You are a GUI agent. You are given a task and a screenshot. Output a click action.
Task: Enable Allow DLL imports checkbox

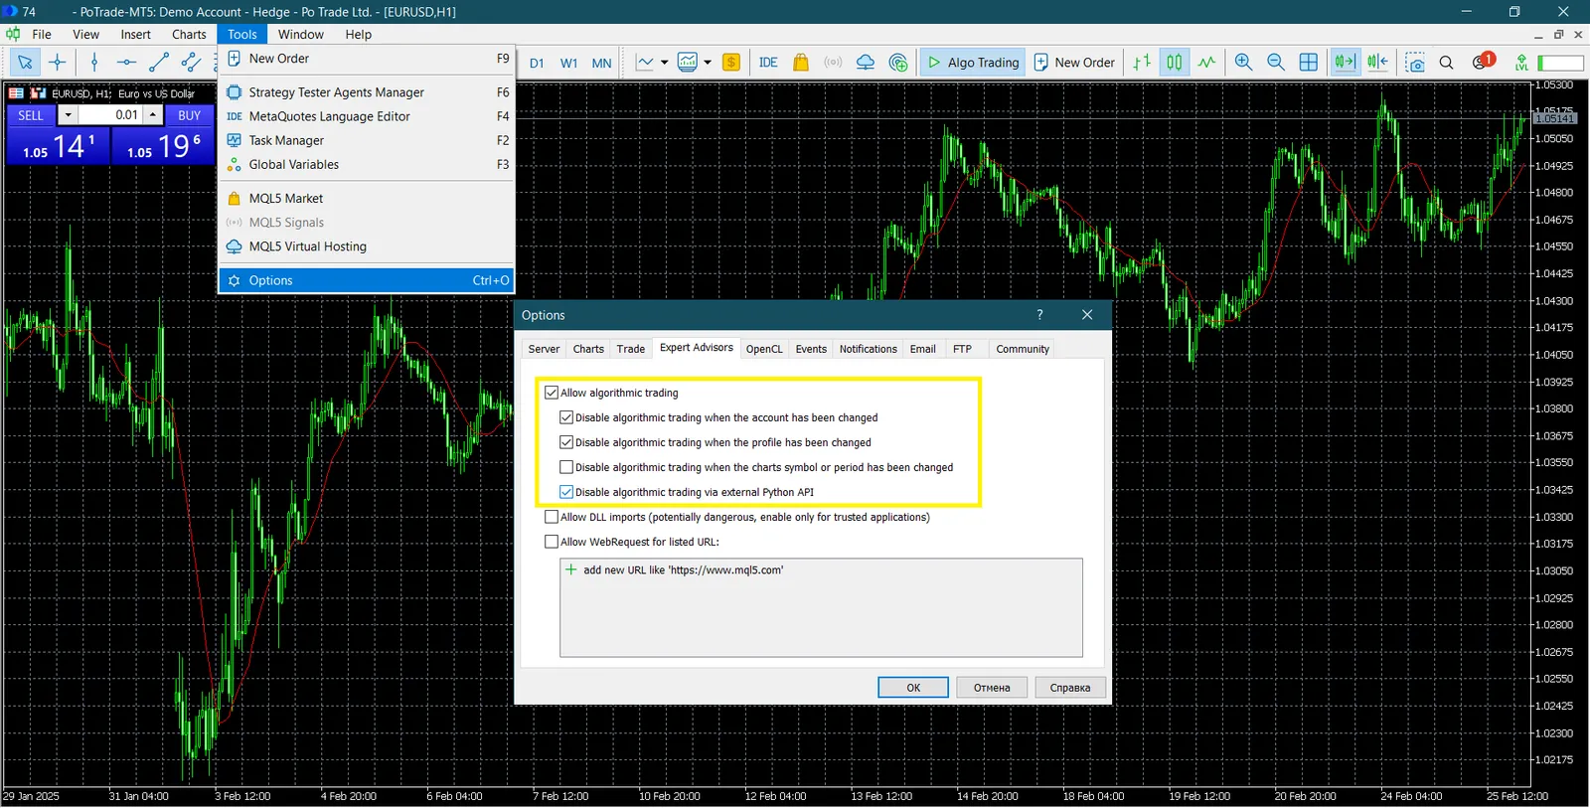552,517
